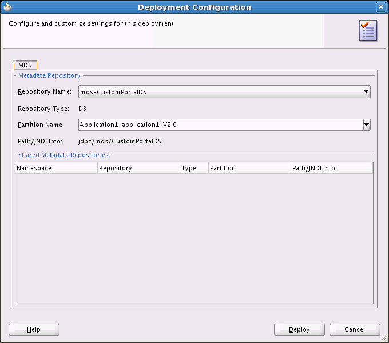Screen dimensions: 389x343
Task: Click the JDeveloper coffee cup title bar icon
Action: [x=7, y=7]
